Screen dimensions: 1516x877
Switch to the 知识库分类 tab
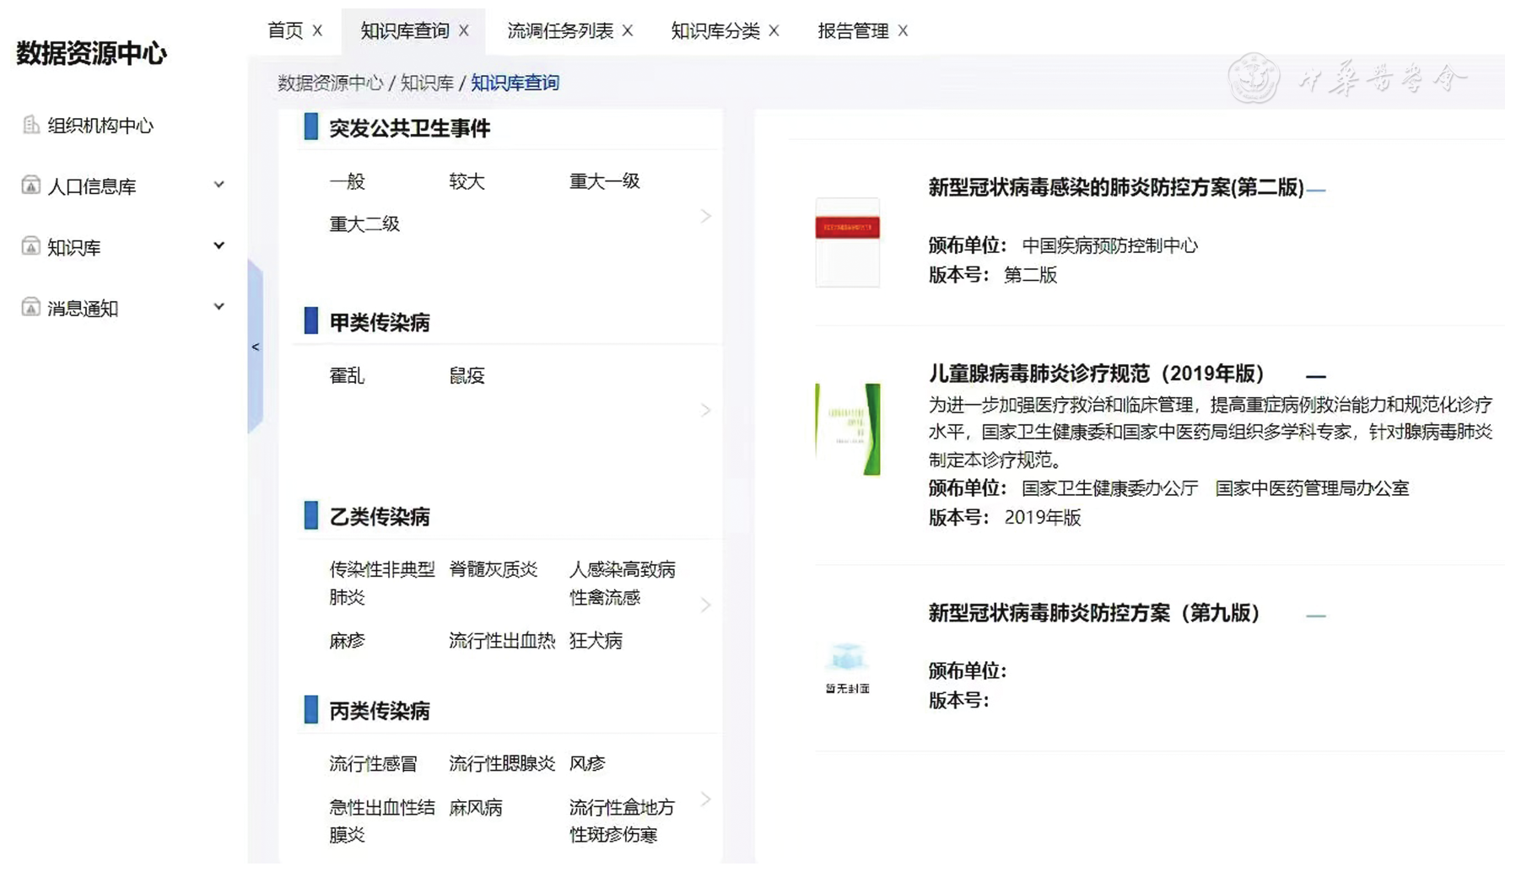point(715,30)
